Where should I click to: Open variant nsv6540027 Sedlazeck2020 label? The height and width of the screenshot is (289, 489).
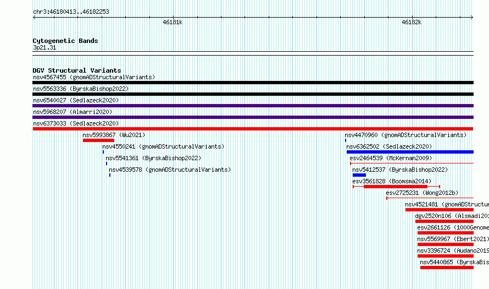coord(76,100)
